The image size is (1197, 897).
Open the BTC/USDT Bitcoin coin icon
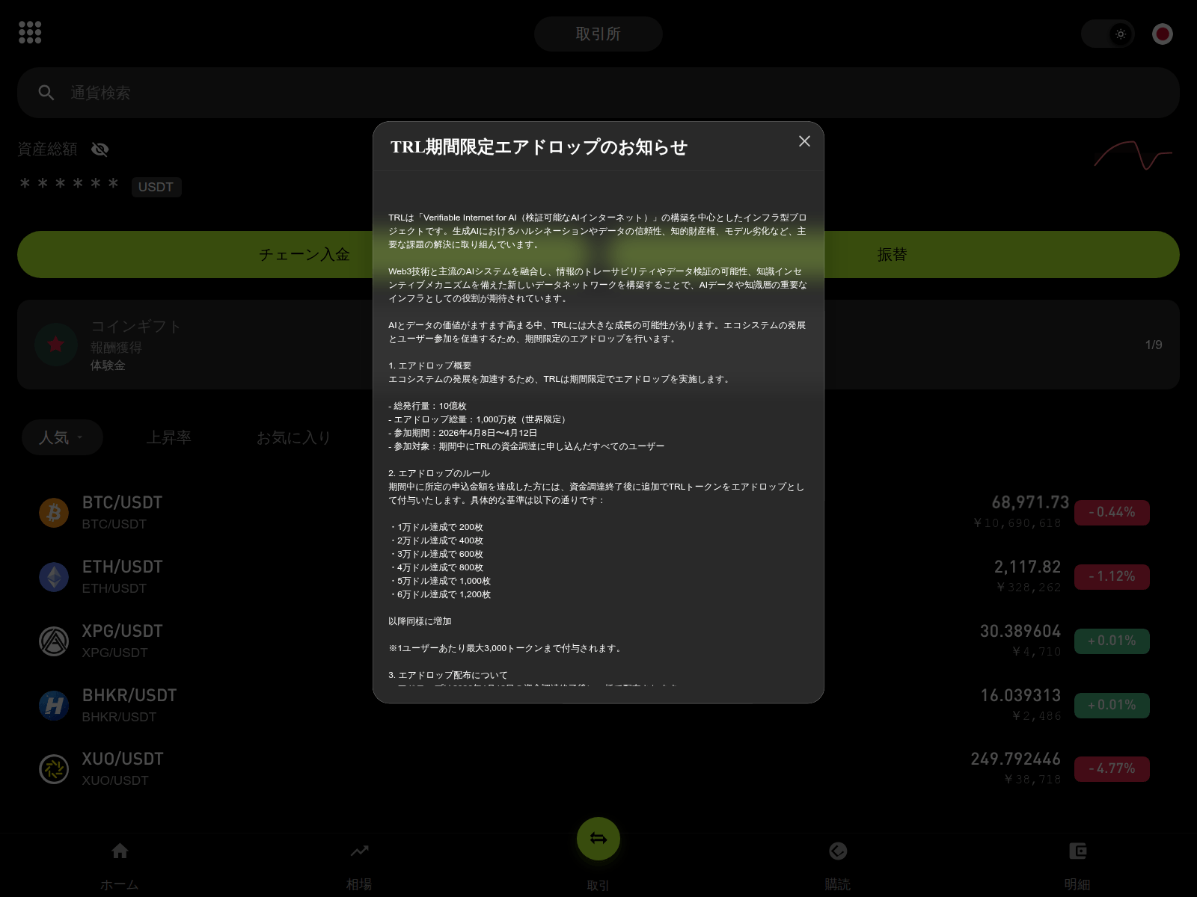pos(54,513)
